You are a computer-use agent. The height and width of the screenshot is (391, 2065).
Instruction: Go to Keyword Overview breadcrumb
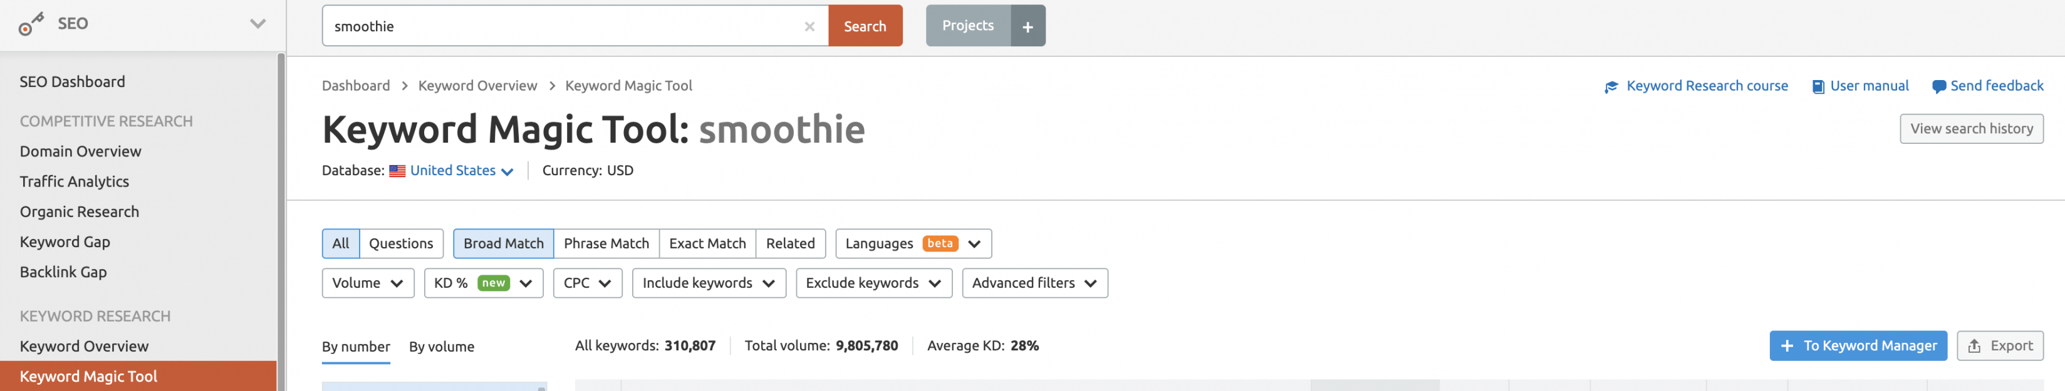tap(478, 86)
